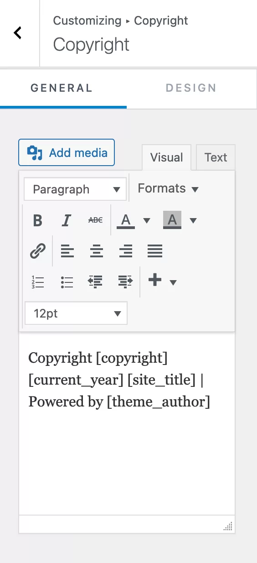The image size is (257, 563).
Task: Insert a numbered list
Action: point(38,282)
